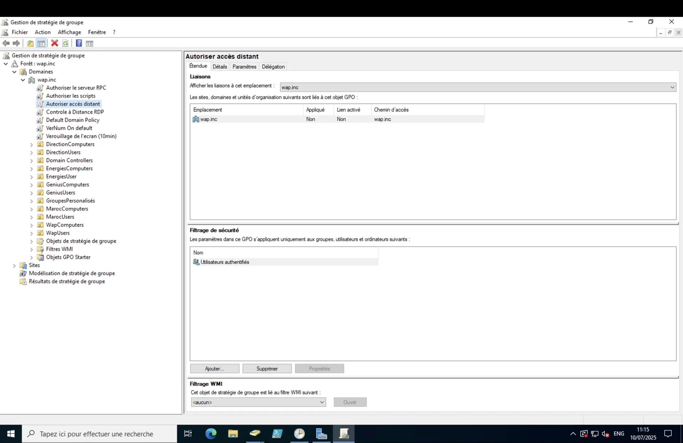Switch to the Détails tab
The width and height of the screenshot is (683, 443).
click(x=219, y=66)
